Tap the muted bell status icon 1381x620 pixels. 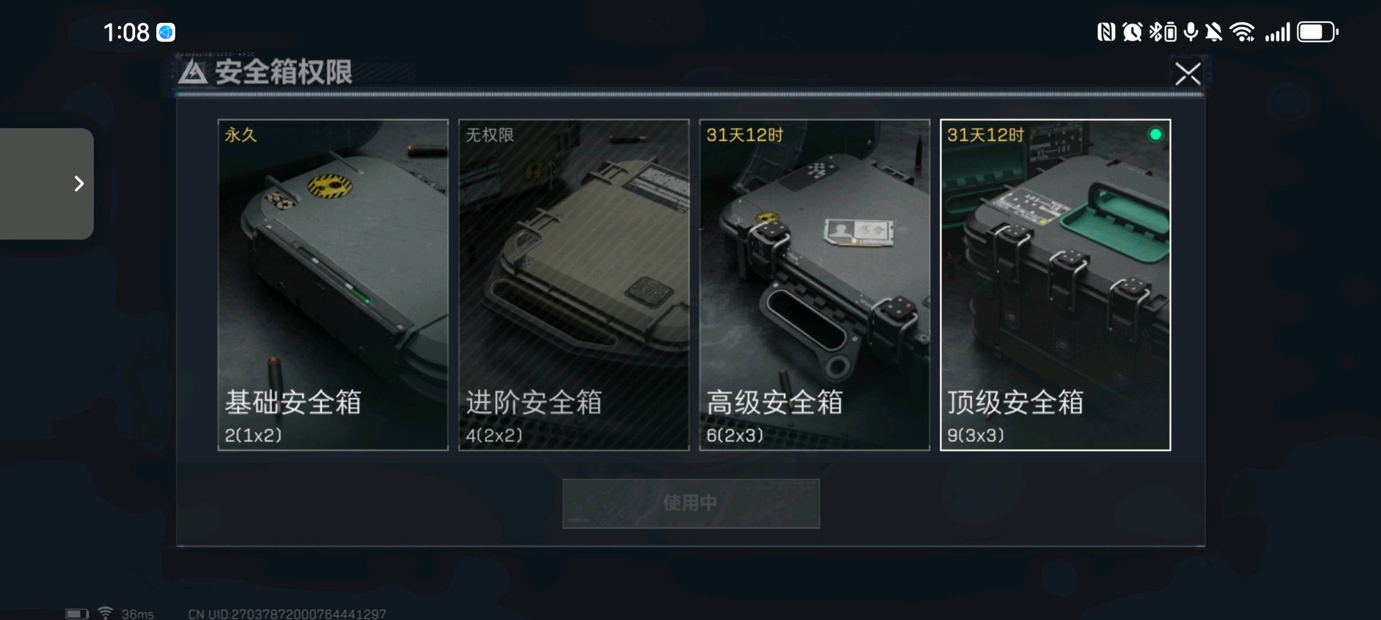click(1214, 32)
